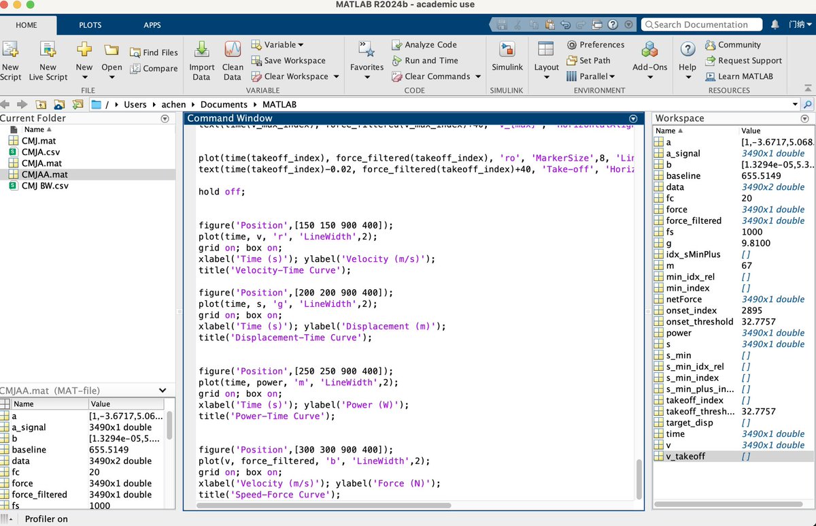Expand the Clear Commands dropdown arrow
Viewport: 816px width, 526px height.
coord(478,77)
